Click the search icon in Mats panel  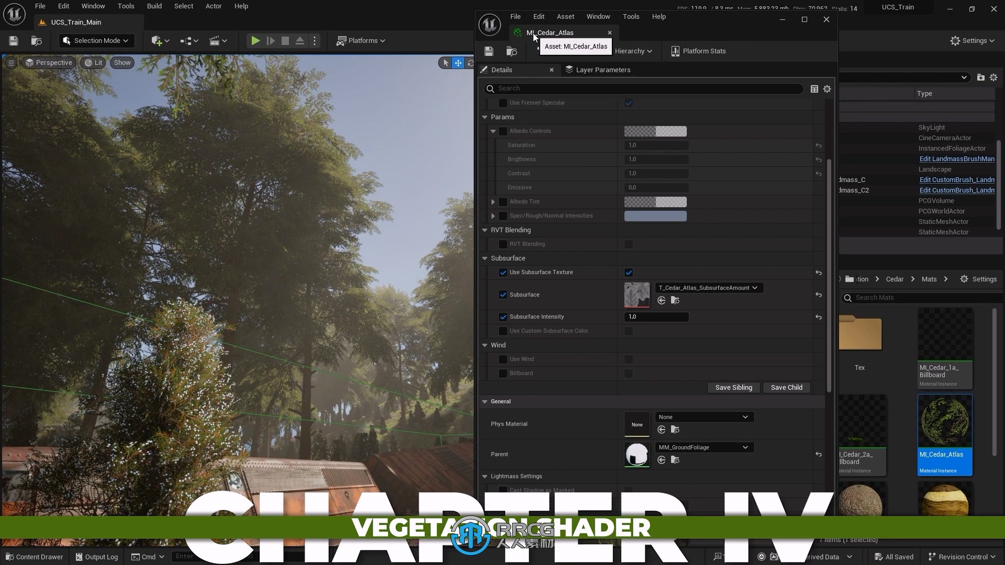tap(847, 297)
